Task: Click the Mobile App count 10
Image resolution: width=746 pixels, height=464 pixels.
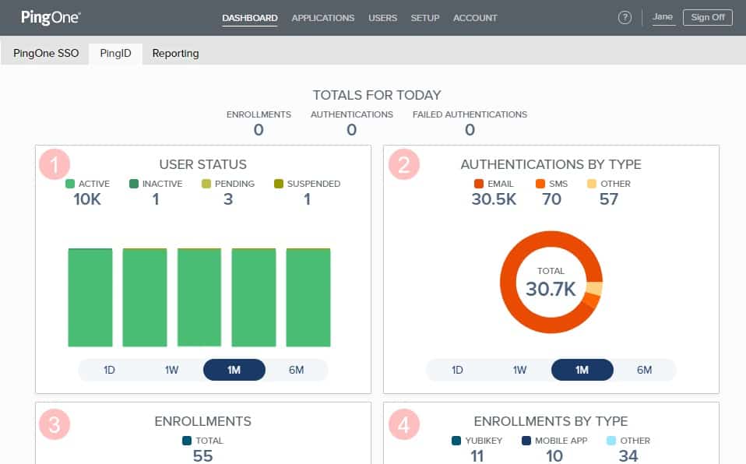Action: [x=554, y=456]
